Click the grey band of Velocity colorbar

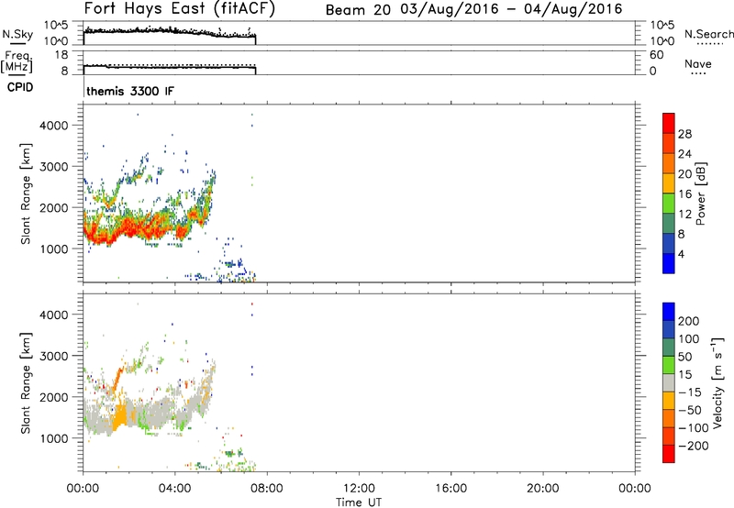point(669,382)
